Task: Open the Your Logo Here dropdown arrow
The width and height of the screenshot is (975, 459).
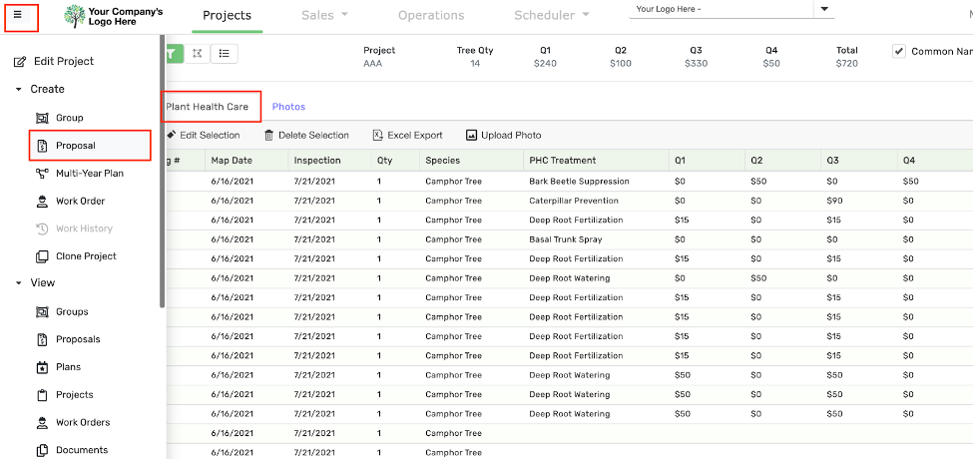Action: tap(824, 9)
